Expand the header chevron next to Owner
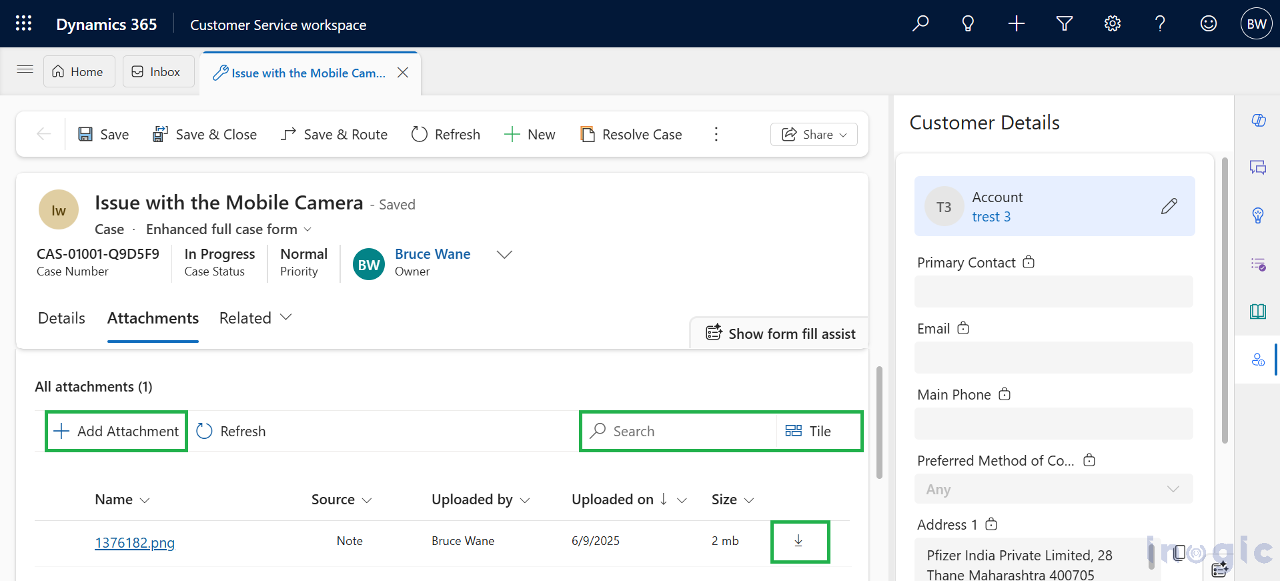 (505, 255)
